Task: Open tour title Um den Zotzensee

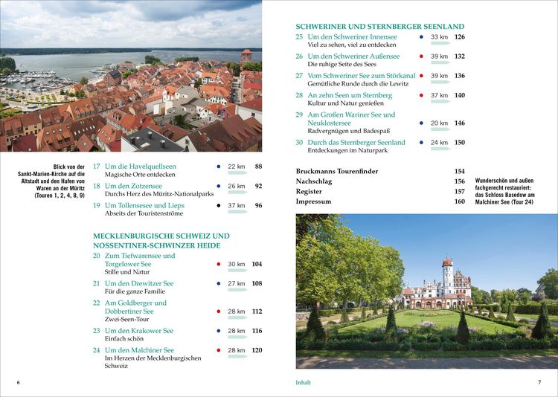Action: coord(133,186)
